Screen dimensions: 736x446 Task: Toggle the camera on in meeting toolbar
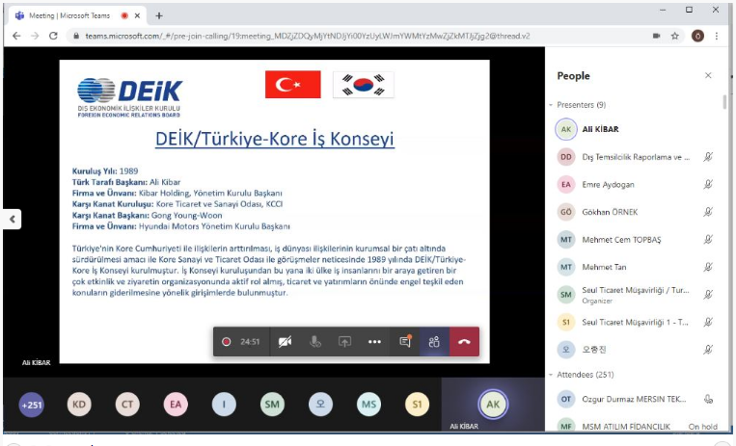285,342
